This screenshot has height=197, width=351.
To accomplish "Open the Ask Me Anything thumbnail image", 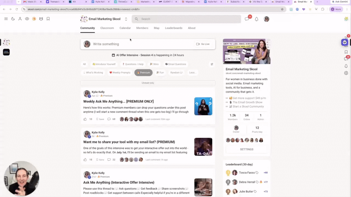I will (203, 187).
